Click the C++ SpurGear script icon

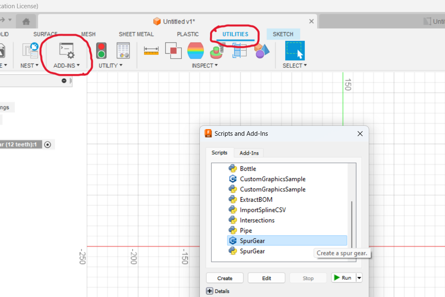click(233, 241)
